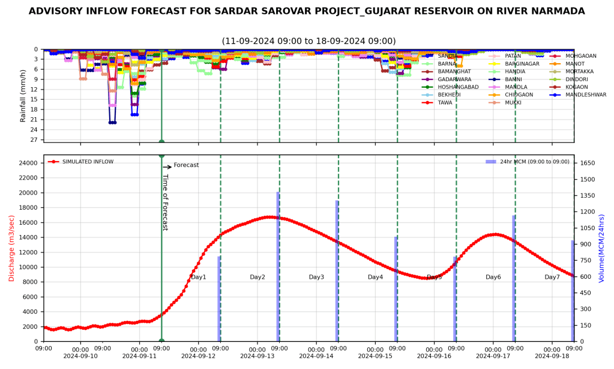
Task: Pick the BARGINAGAR yellow legend marker
Action: [494, 64]
